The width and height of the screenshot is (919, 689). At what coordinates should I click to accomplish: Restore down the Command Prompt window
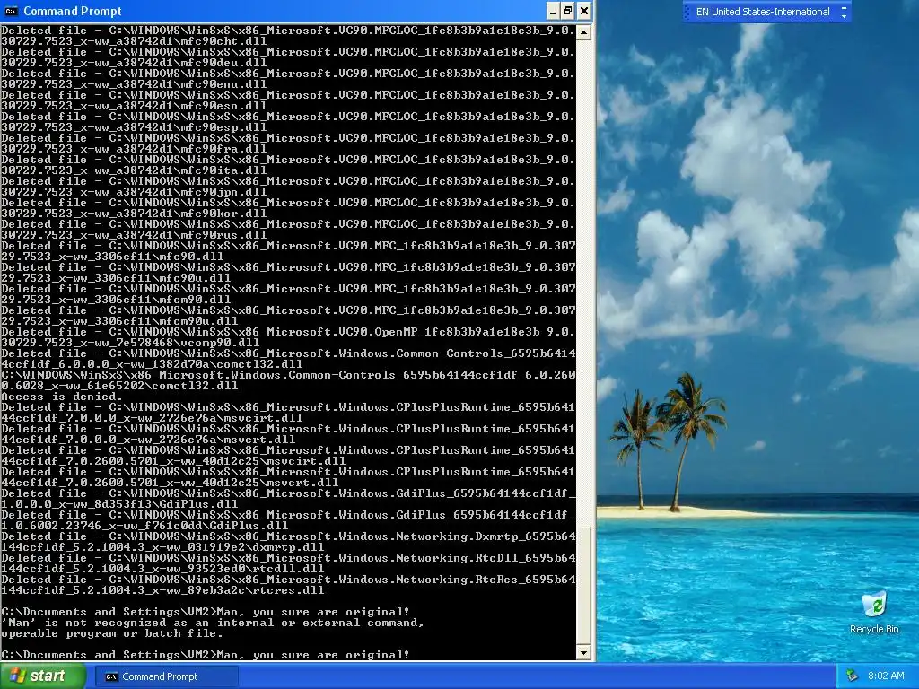[x=568, y=11]
